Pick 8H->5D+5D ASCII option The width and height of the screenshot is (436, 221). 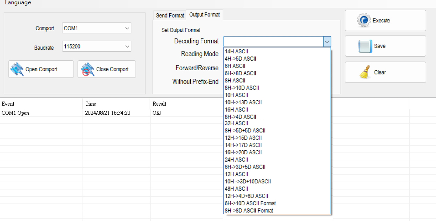(277, 131)
